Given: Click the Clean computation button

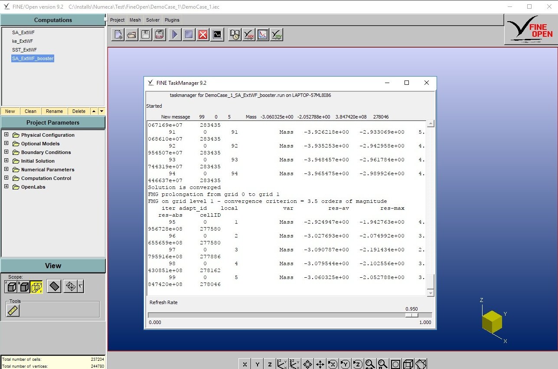Looking at the screenshot, I should (30, 111).
